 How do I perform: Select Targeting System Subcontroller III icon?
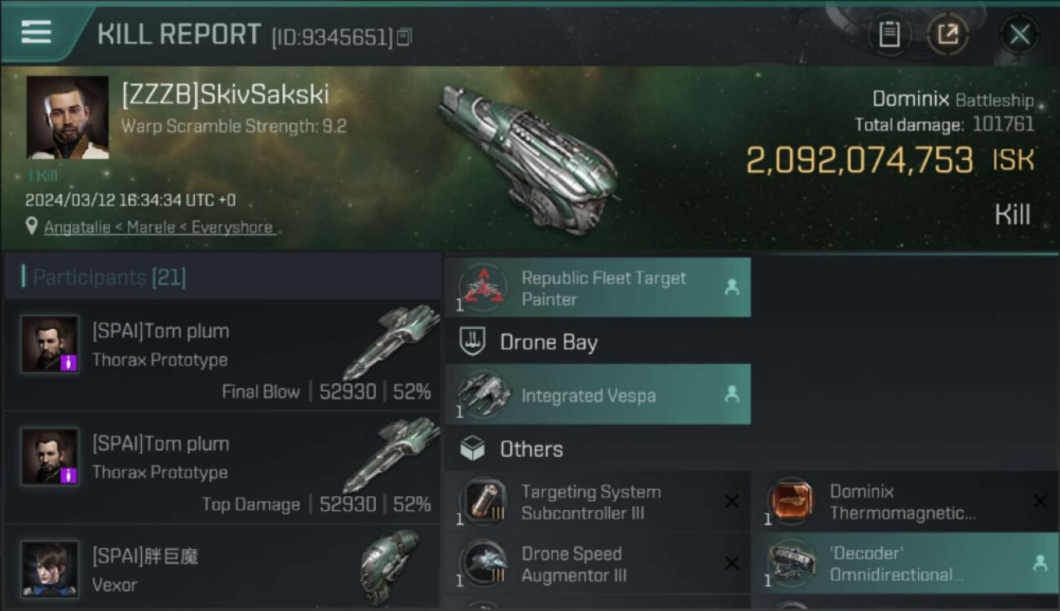pos(482,502)
